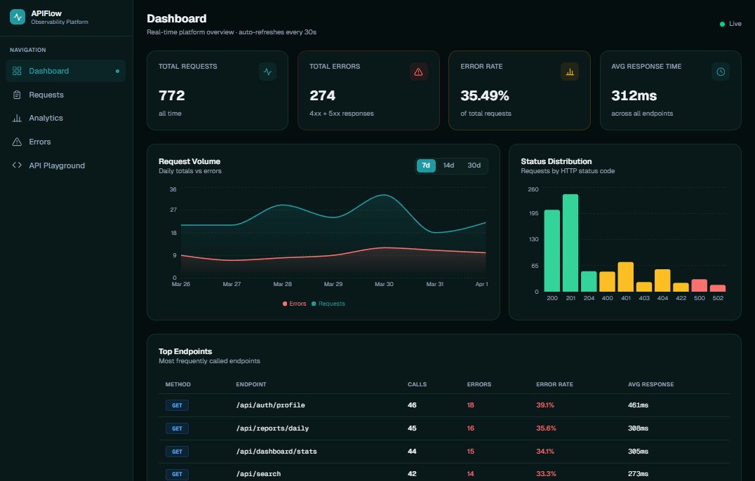
Task: Switch Request Volume to 30d
Action: [474, 165]
